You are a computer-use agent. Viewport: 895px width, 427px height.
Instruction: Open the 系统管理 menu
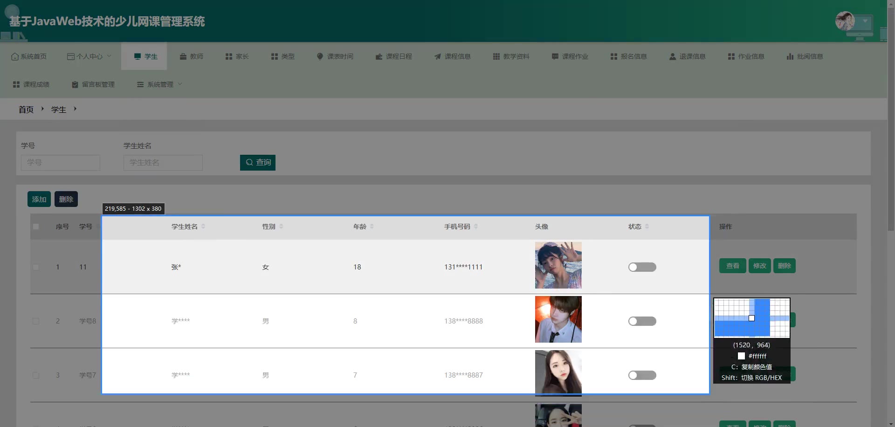coord(160,84)
